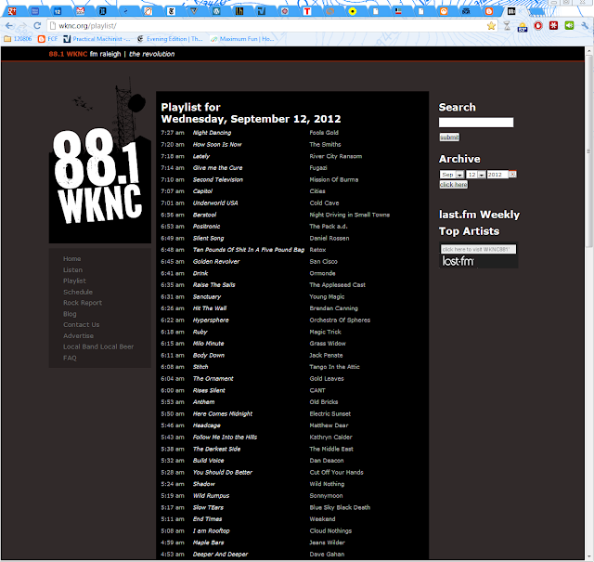Open the Evening Edition bookmark
Viewport: 594px width, 562px height.
click(170, 39)
